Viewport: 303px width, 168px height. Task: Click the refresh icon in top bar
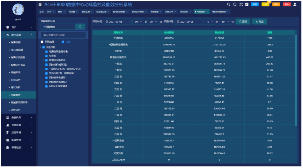[235, 4]
